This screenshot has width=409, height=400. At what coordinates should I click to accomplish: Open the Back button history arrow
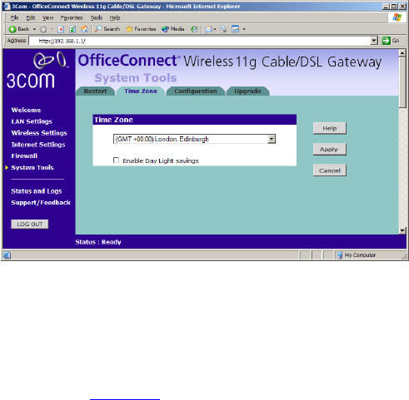[34, 29]
